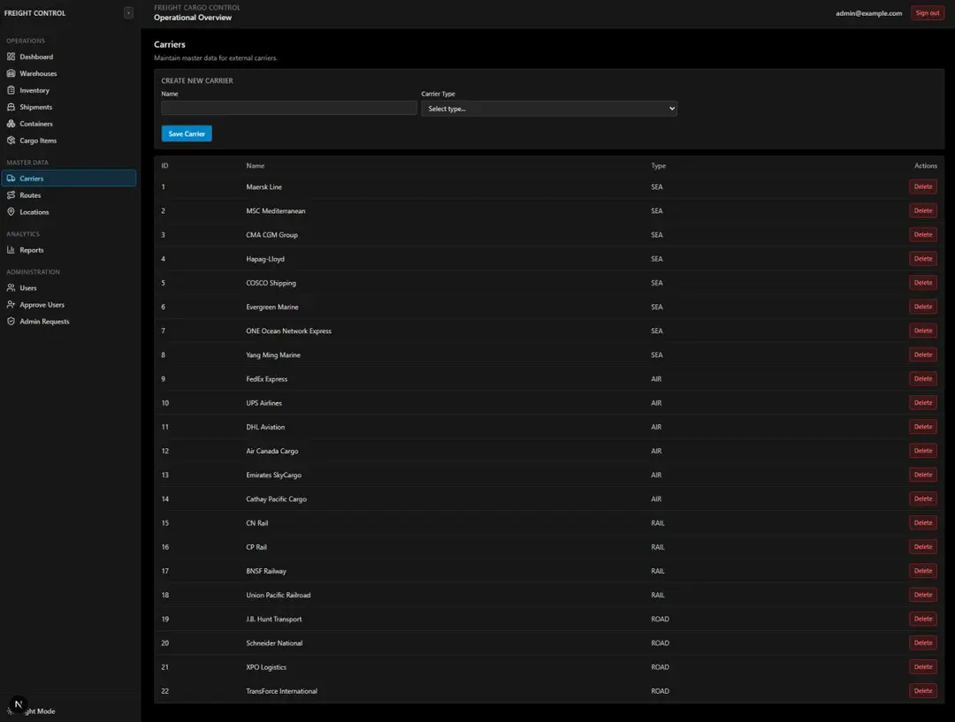The width and height of the screenshot is (955, 722).
Task: Delete the Hapag-Lloyd carrier
Action: tap(922, 259)
